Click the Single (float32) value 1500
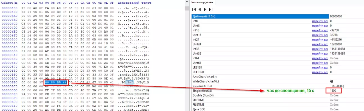This screenshot has width=364, height=111. coord(333,91)
